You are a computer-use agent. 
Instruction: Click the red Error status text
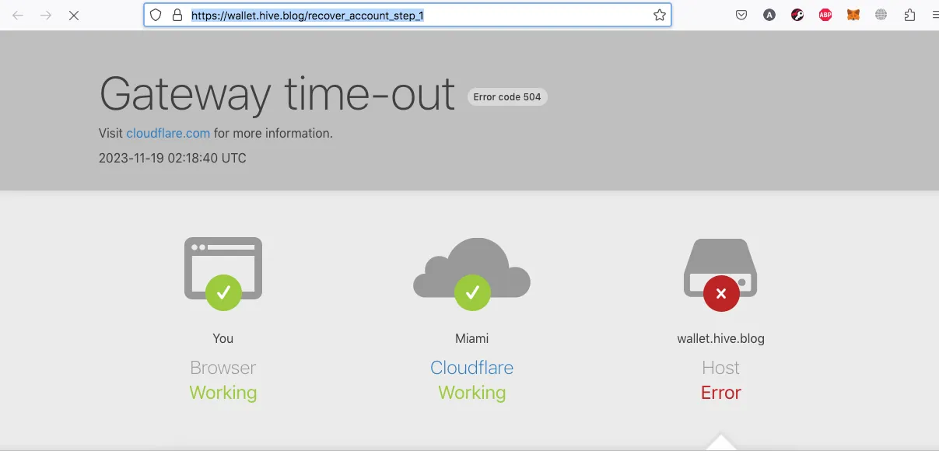point(721,393)
